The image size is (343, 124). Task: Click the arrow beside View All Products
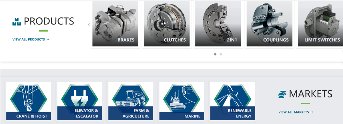pyautogui.click(x=48, y=39)
